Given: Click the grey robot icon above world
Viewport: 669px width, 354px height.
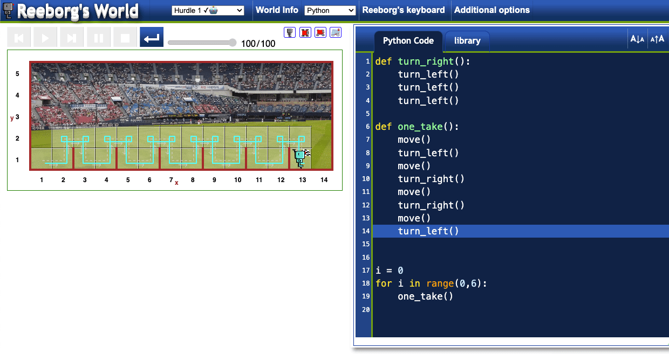Looking at the screenshot, I should [290, 33].
